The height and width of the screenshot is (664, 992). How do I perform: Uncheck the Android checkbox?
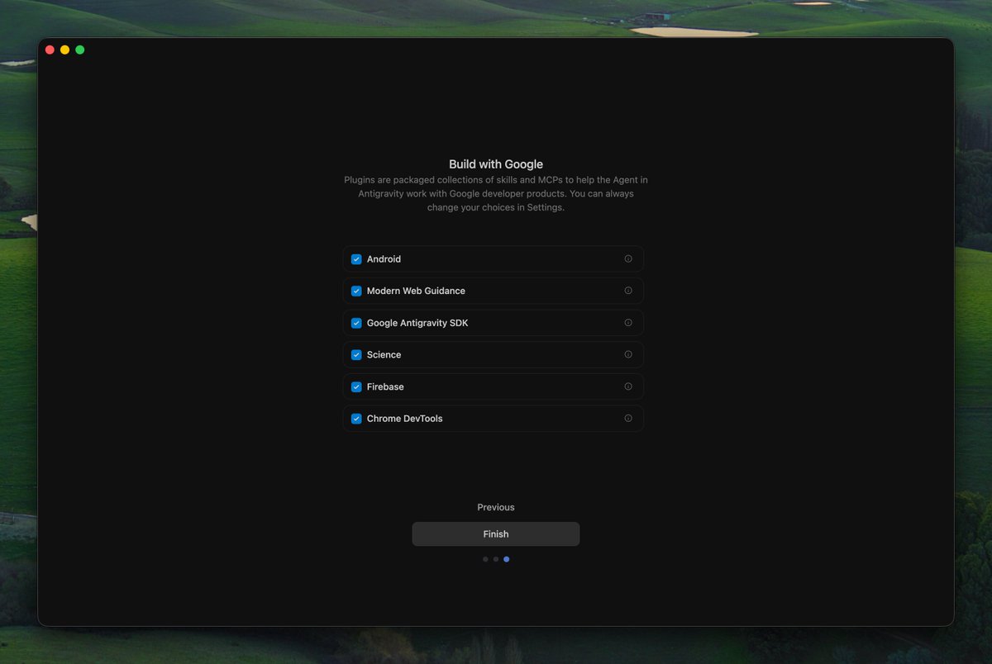click(356, 259)
